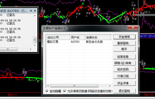Open 结算信息 settlement info
This screenshot has height=99, width=155.
[124, 57]
